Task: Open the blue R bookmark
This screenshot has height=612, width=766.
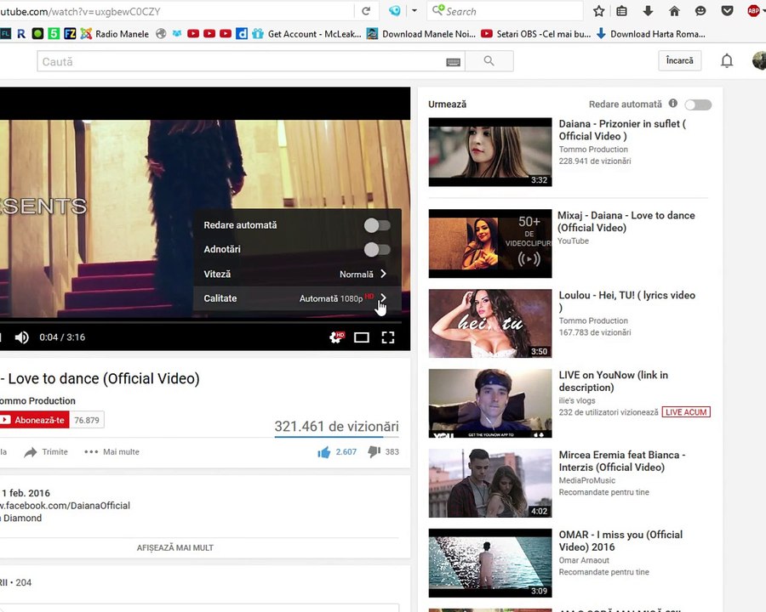Action: pos(21,34)
